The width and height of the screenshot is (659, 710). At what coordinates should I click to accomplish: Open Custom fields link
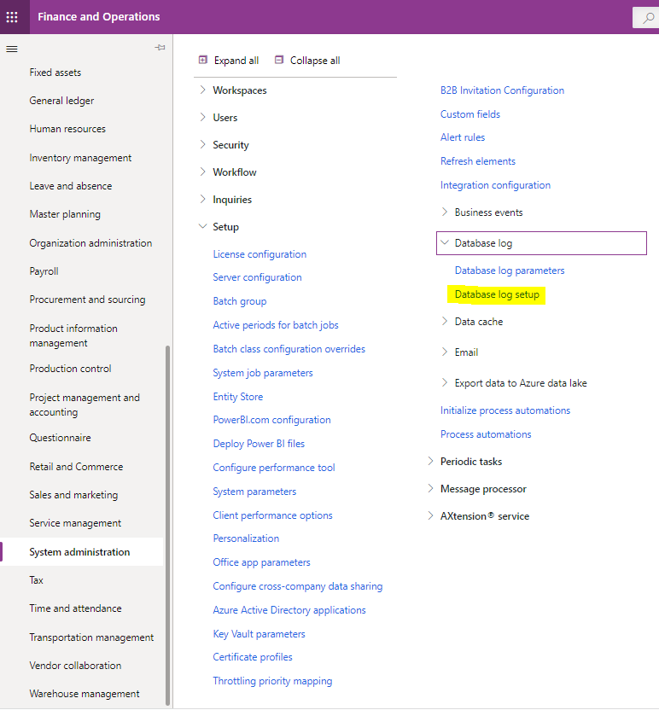click(470, 114)
